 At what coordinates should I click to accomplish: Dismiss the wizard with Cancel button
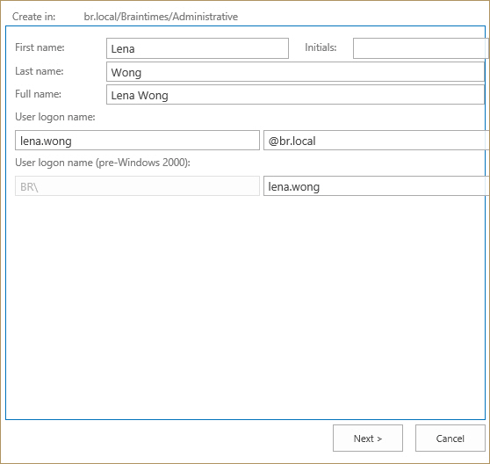(x=450, y=438)
